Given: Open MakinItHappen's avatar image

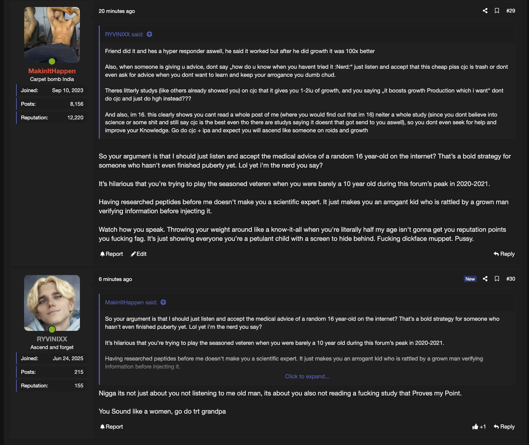Looking at the screenshot, I should pos(52,35).
